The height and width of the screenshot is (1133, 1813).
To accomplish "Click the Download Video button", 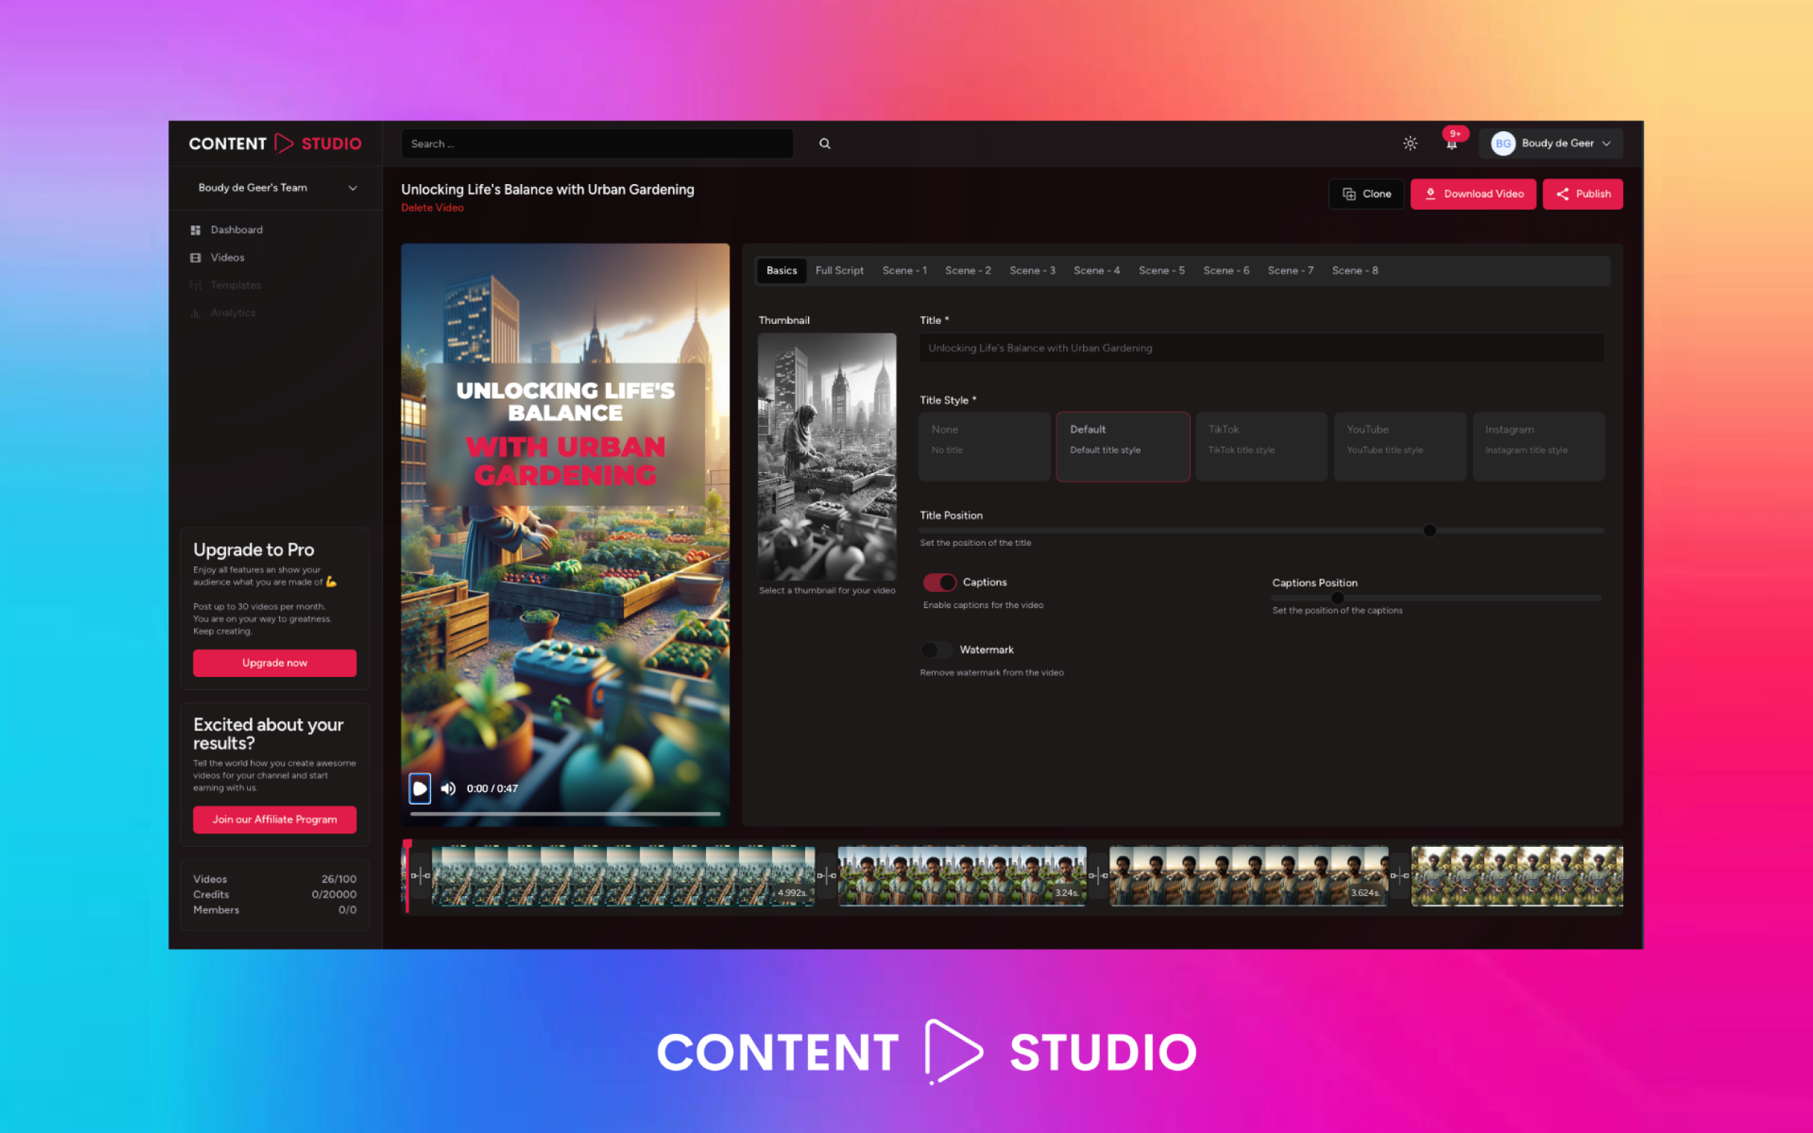I will (1473, 194).
